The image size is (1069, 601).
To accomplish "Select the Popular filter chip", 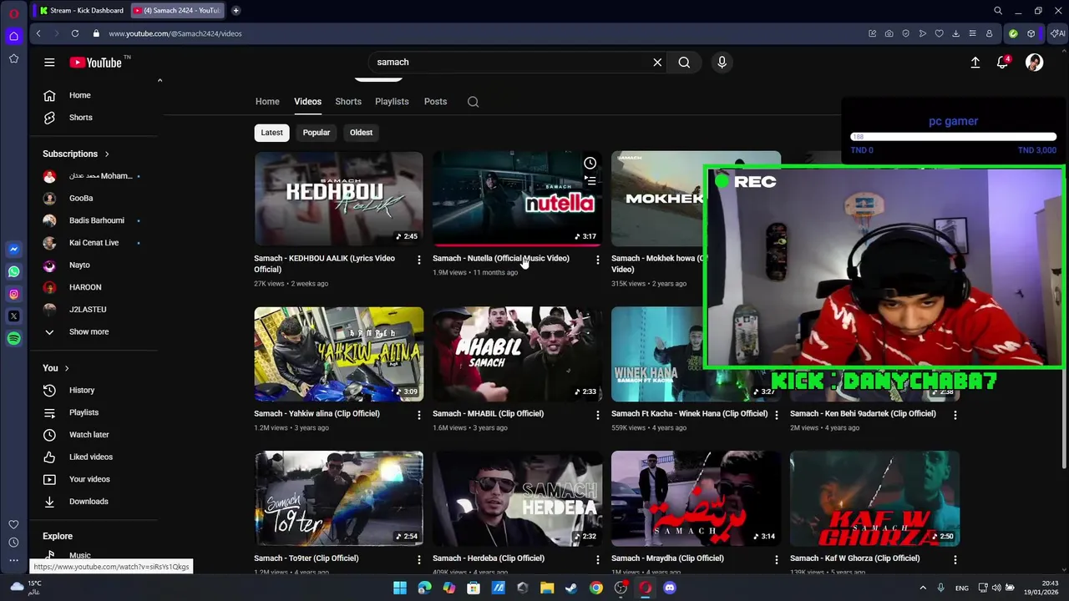I will coord(316,133).
